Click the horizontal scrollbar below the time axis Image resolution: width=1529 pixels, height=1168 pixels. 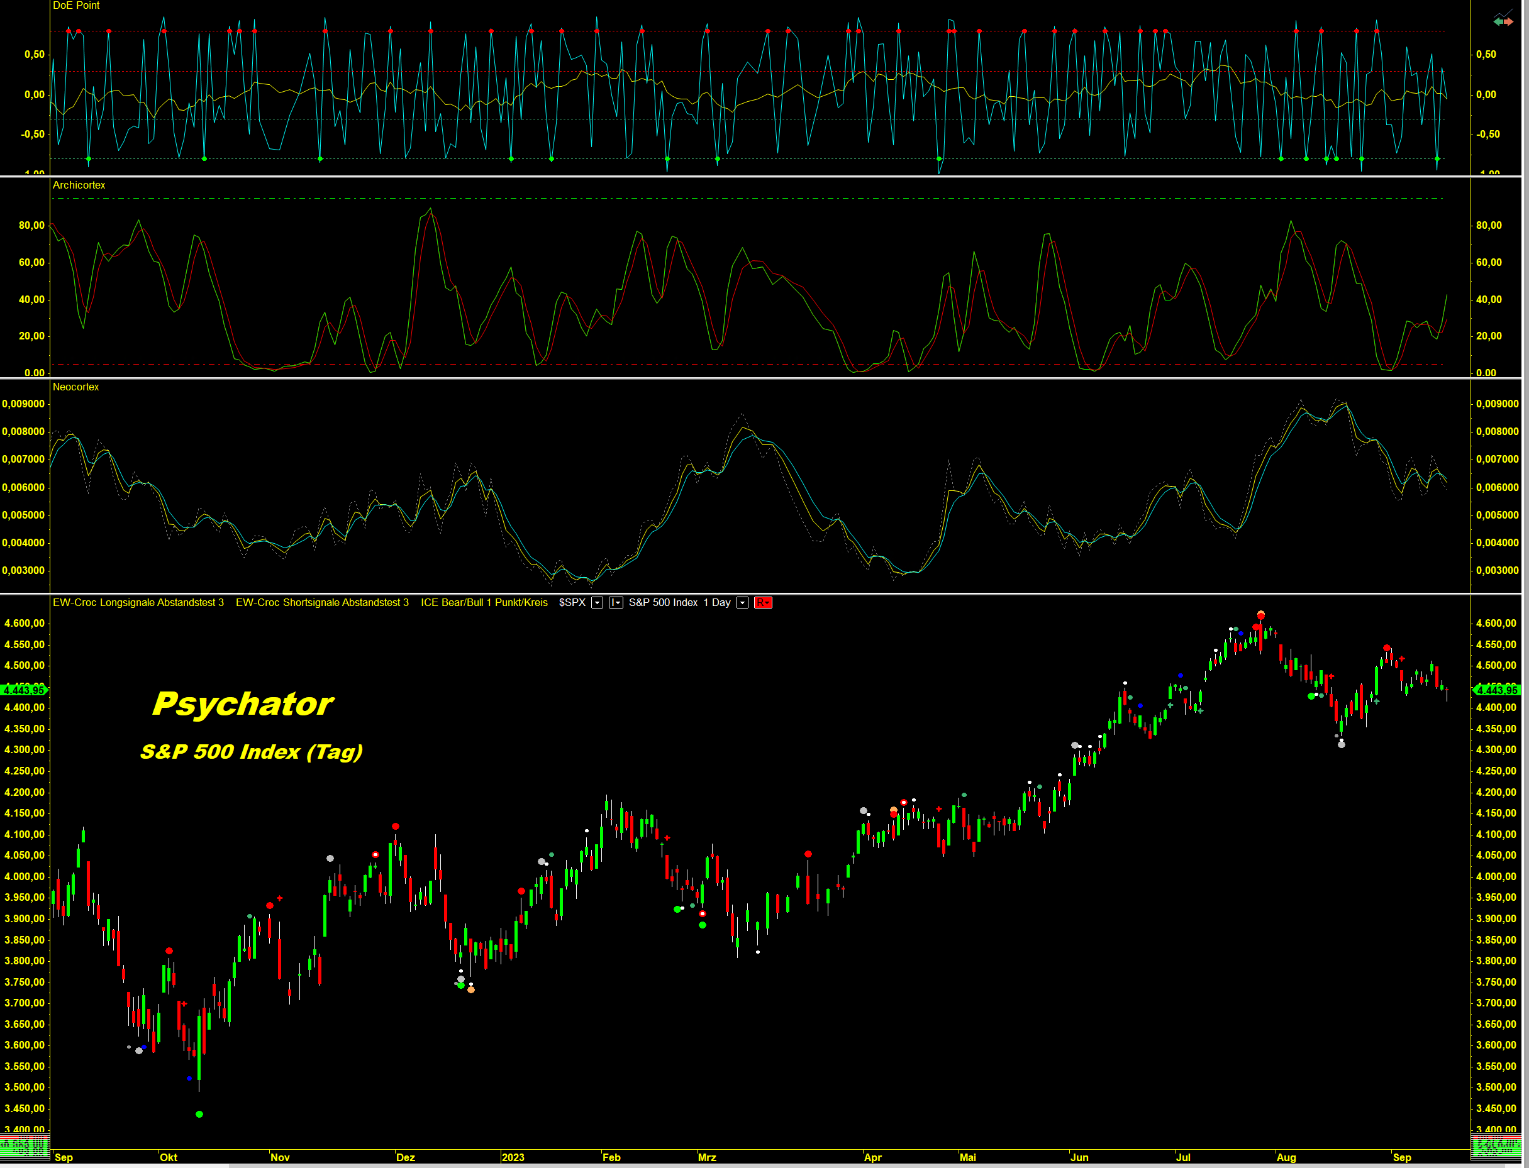coord(765,1165)
